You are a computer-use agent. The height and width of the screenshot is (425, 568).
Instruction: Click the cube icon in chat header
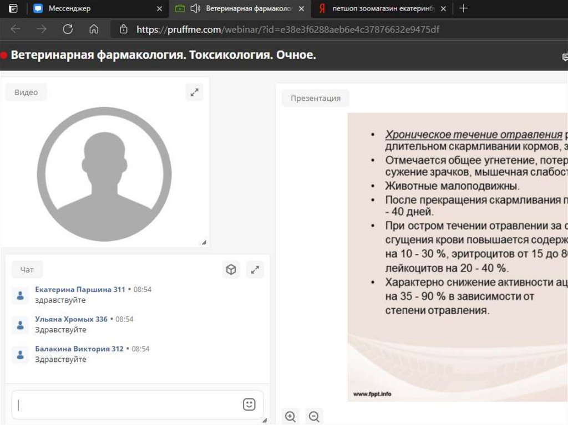[x=231, y=270]
